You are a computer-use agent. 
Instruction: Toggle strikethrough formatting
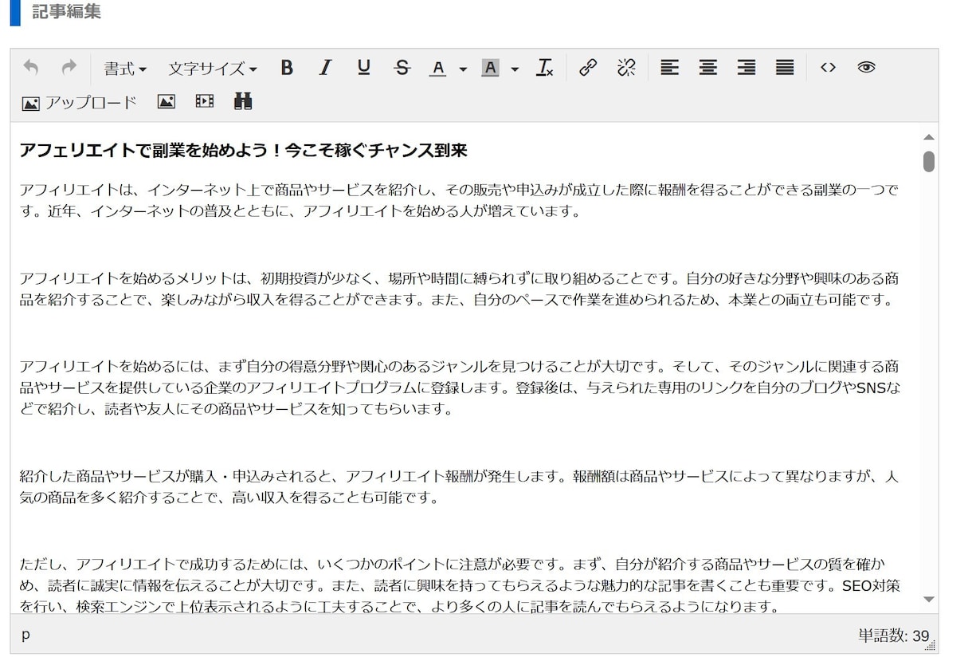(402, 68)
